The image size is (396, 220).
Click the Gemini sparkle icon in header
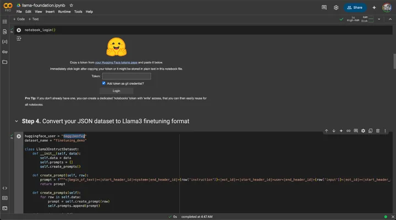pyautogui.click(x=374, y=8)
